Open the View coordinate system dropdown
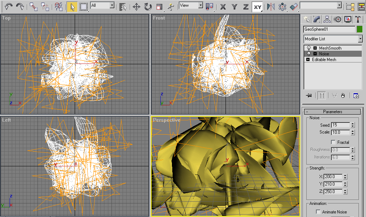366x217 pixels. point(201,5)
